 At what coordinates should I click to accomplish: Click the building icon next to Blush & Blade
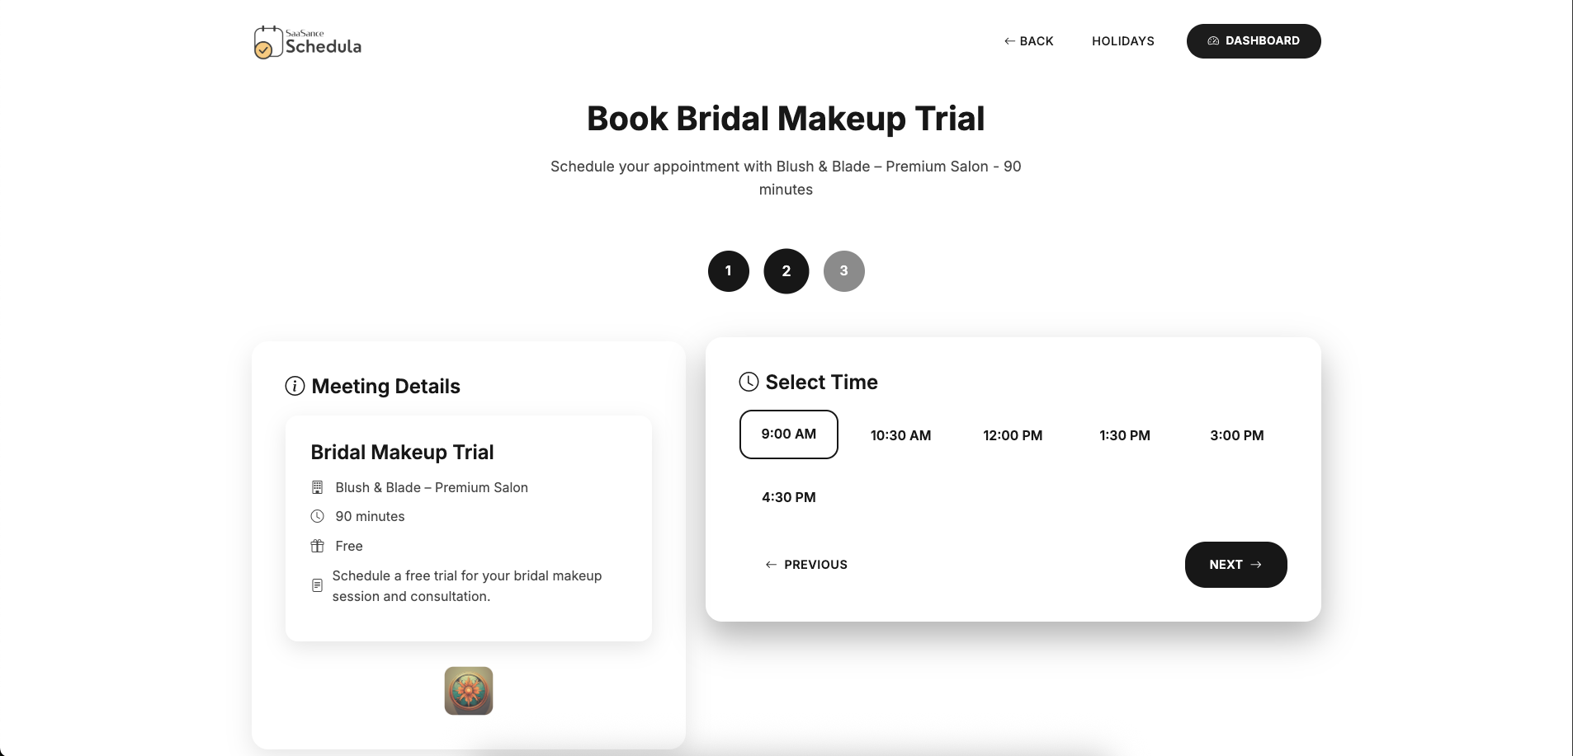click(x=318, y=487)
